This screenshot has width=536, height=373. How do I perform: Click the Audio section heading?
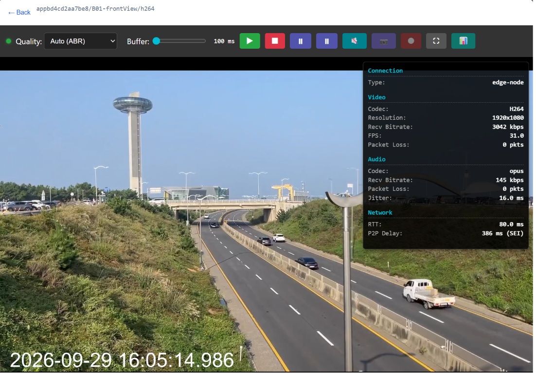pyautogui.click(x=376, y=159)
